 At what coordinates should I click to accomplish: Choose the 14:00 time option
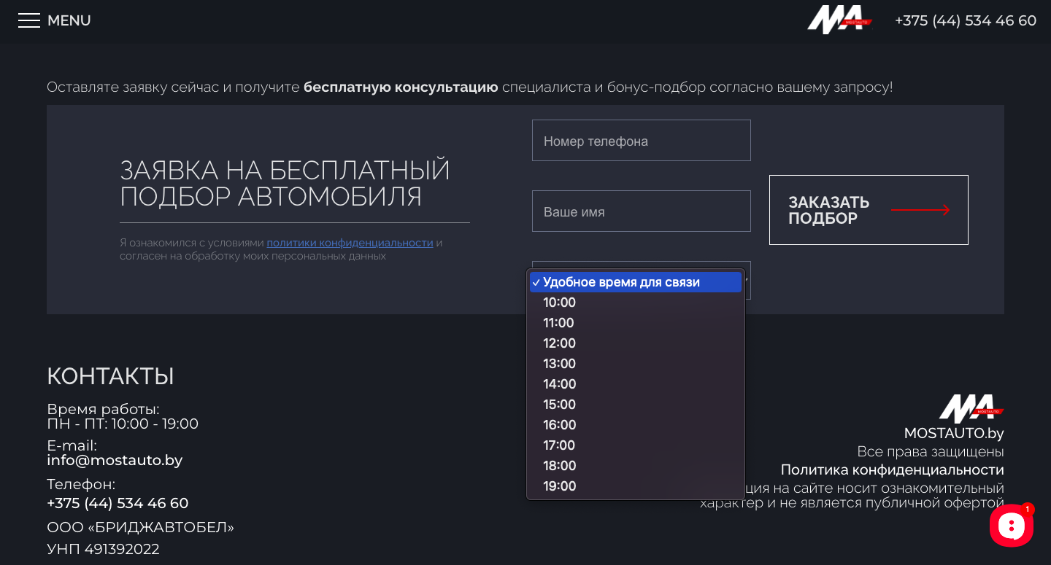click(560, 384)
